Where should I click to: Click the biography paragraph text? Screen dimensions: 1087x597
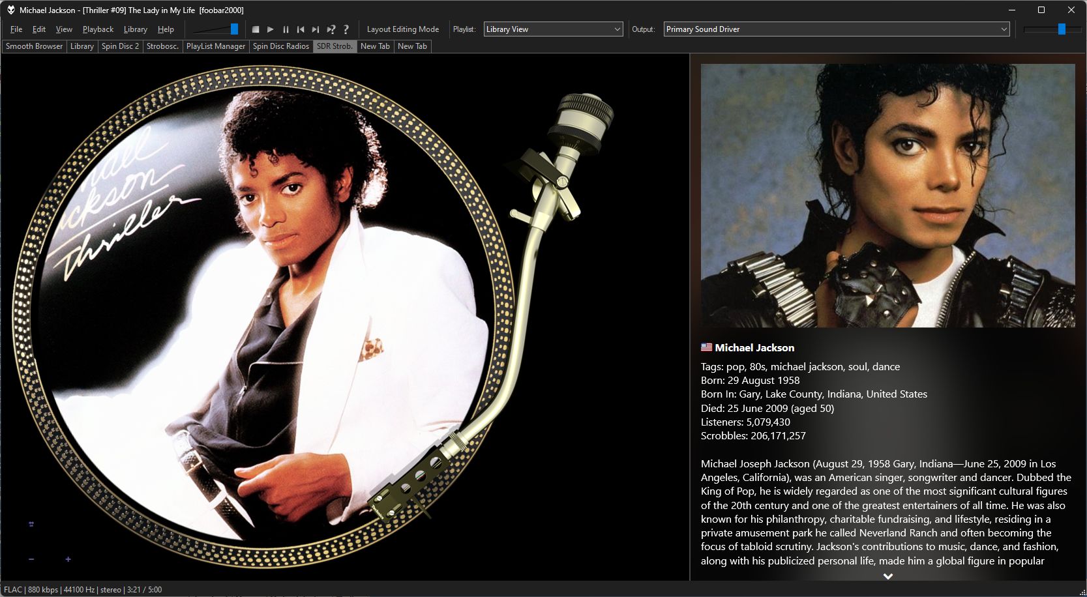[886, 512]
